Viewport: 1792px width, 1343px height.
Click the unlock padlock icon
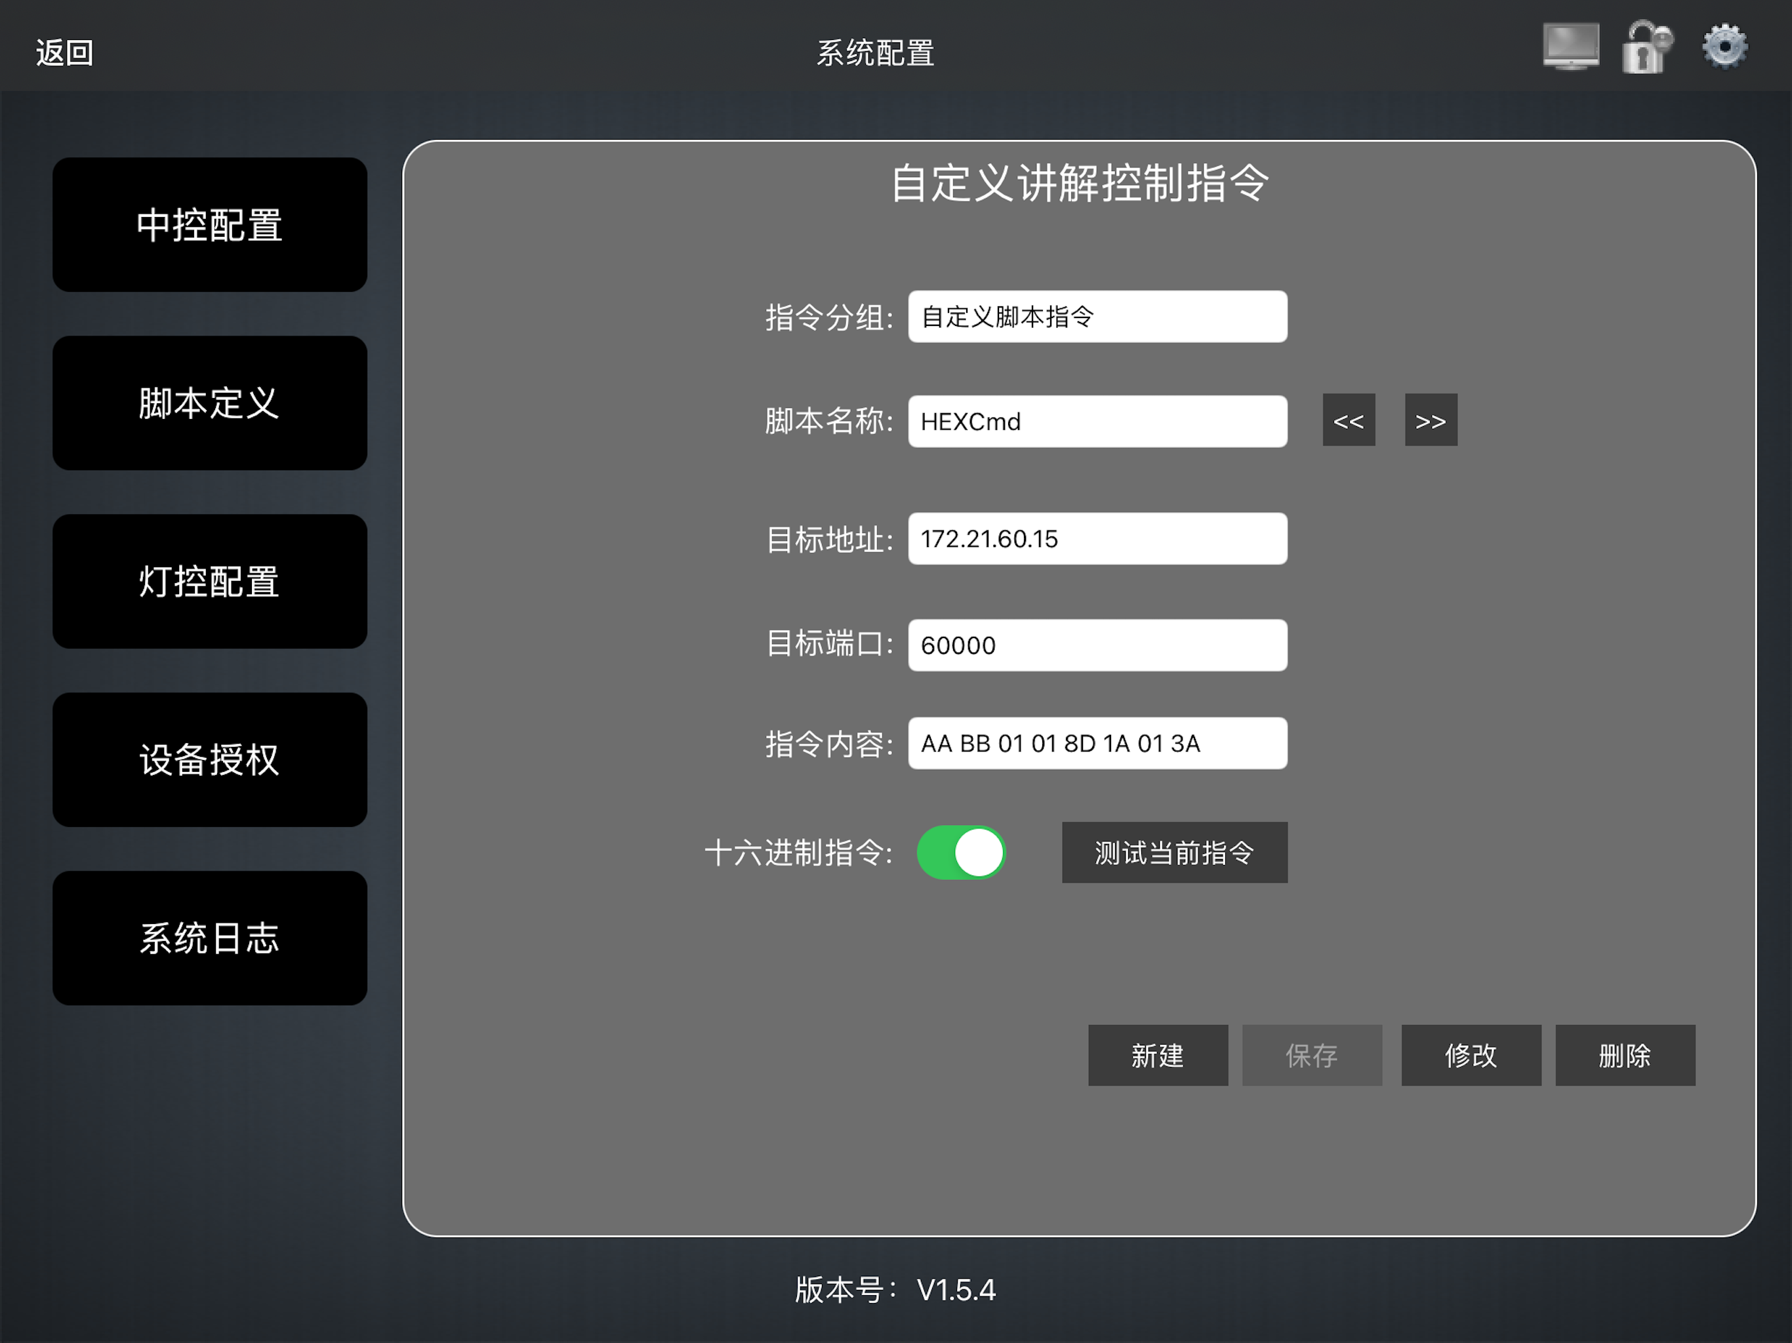(x=1646, y=47)
